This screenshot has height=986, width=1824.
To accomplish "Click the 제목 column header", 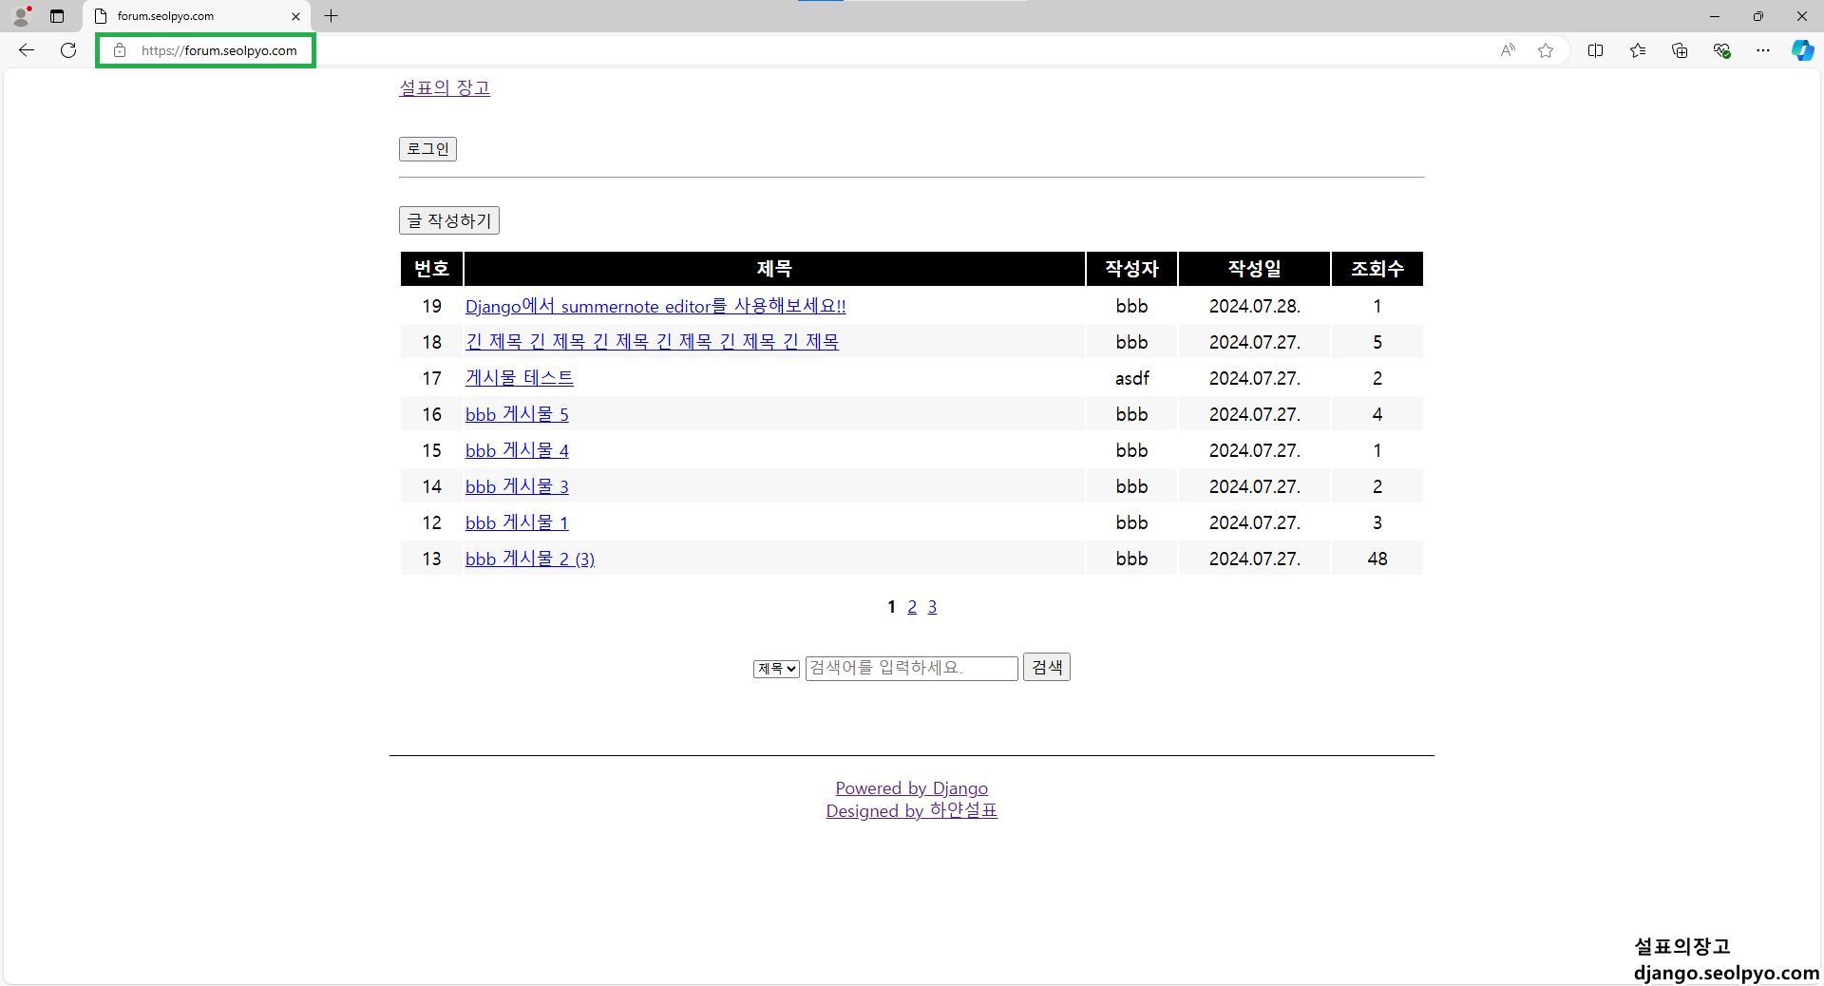I will click(774, 269).
